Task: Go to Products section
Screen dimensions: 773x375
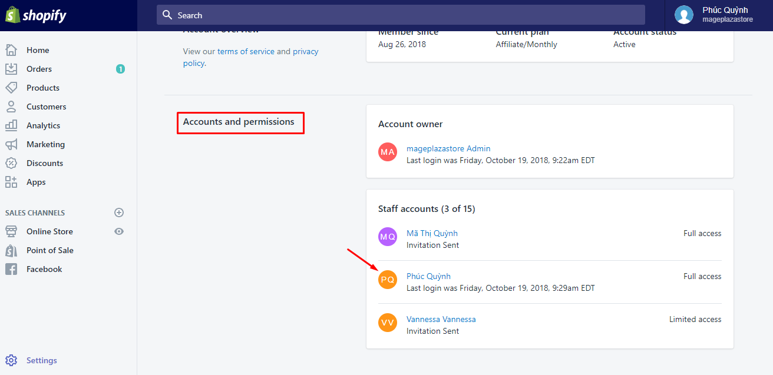Action: [x=43, y=88]
